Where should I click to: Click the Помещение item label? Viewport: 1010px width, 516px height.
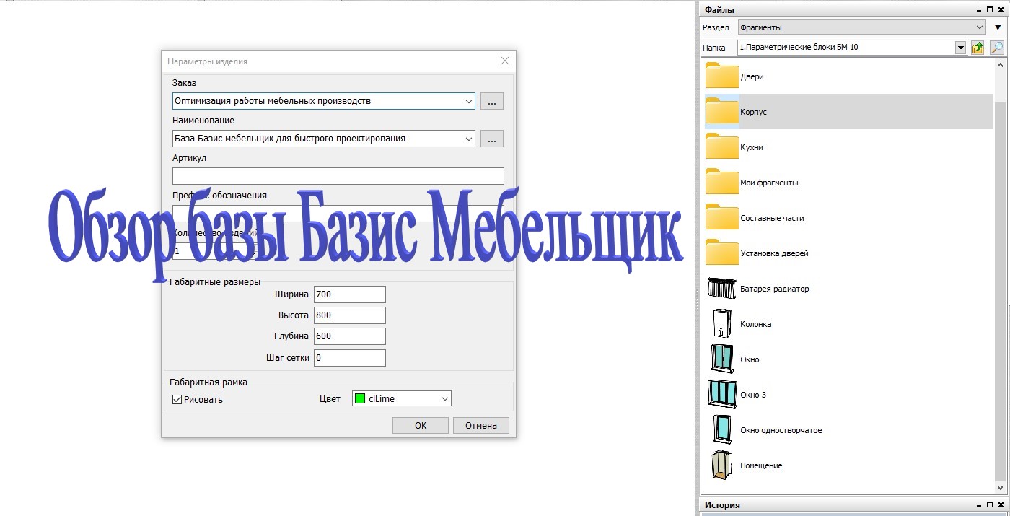point(761,465)
